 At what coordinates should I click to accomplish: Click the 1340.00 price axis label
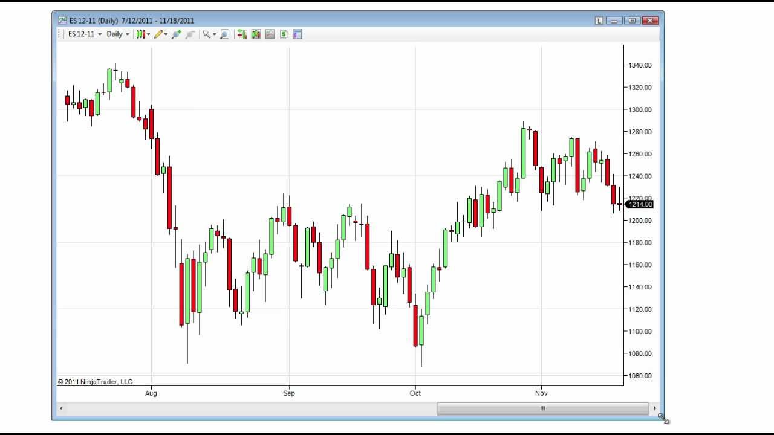[640, 65]
